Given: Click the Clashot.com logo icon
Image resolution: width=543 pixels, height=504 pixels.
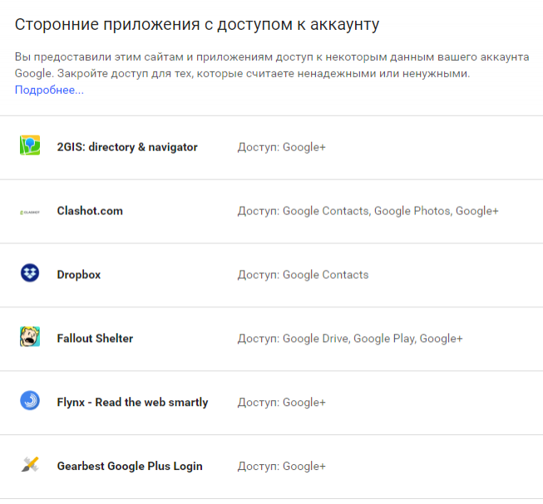Looking at the screenshot, I should click(x=30, y=212).
